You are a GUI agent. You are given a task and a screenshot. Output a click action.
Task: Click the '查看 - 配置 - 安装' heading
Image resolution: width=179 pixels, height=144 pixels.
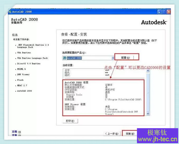(74, 34)
